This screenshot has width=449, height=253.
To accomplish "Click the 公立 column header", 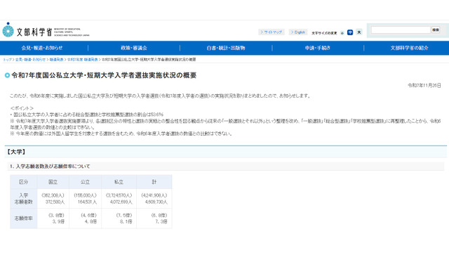I will 85,182.
